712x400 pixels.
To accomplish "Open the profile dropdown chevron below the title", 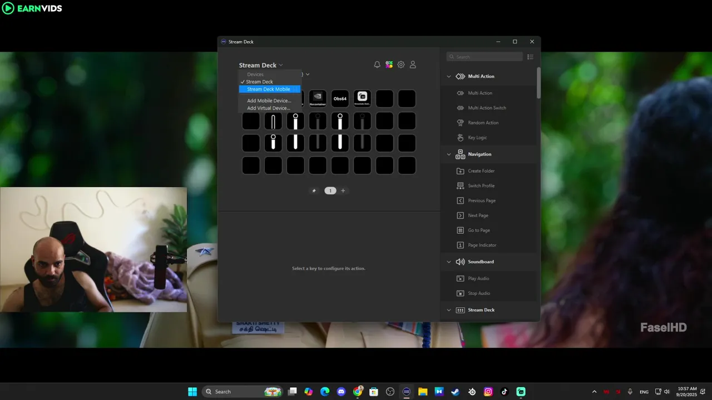I will [308, 74].
